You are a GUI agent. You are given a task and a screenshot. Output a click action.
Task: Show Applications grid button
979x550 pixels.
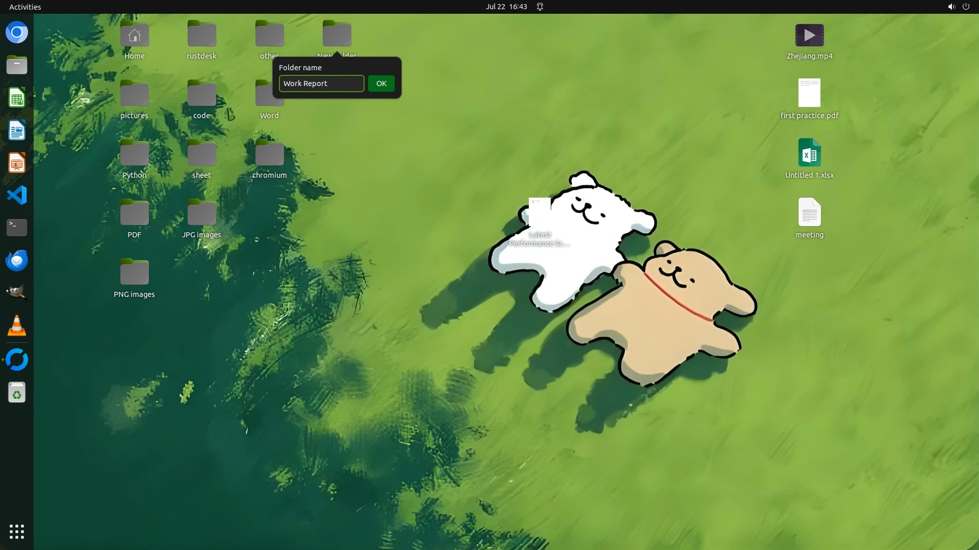17,531
